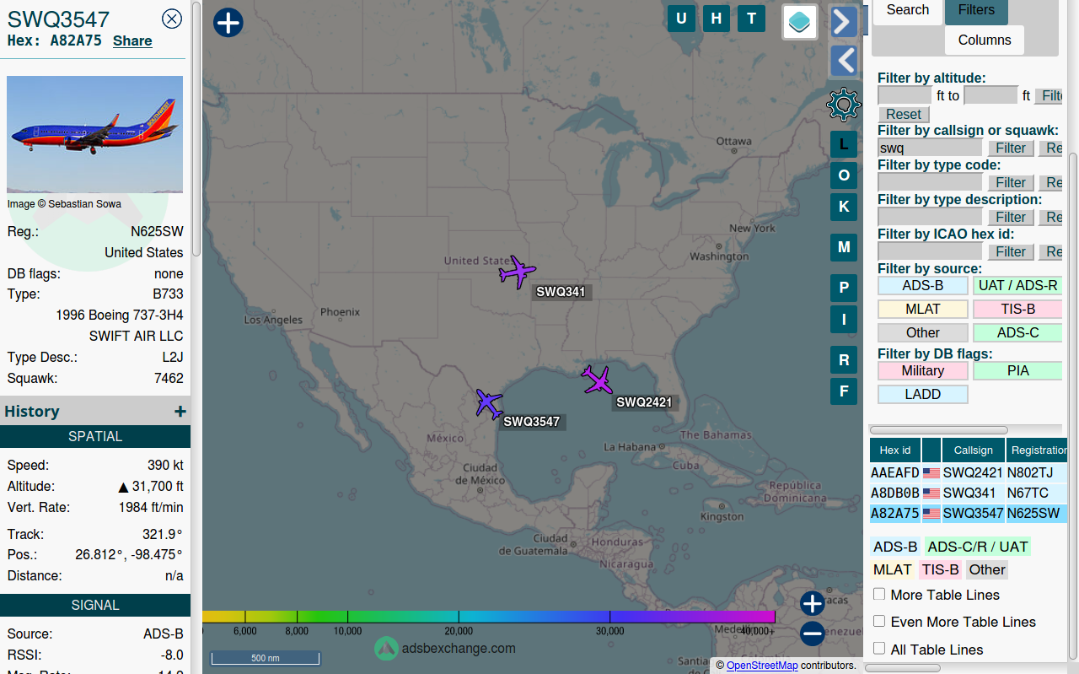Screen dimensions: 1079x674
Task: Switch to the Search tab
Action: click(908, 10)
